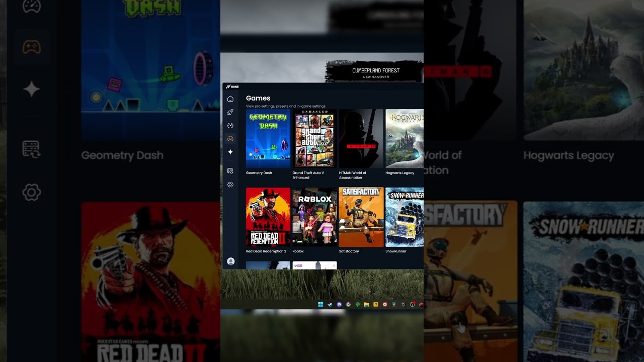Image resolution: width=644 pixels, height=362 pixels.
Task: Click the SnowRunner game title label
Action: pos(396,251)
